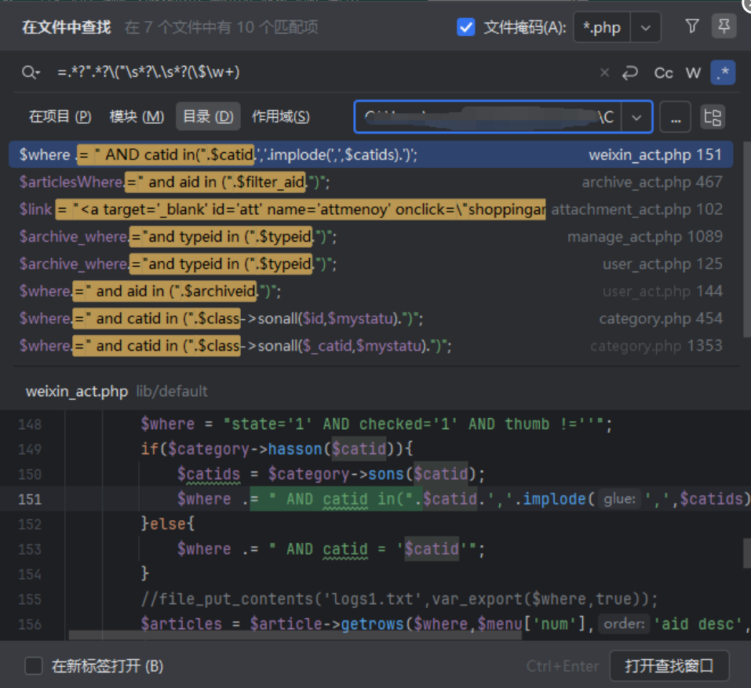Image resolution: width=751 pixels, height=688 pixels.
Task: Select the category.php 1353 result
Action: [370, 346]
